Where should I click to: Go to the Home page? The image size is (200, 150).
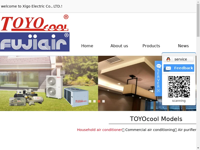(87, 46)
